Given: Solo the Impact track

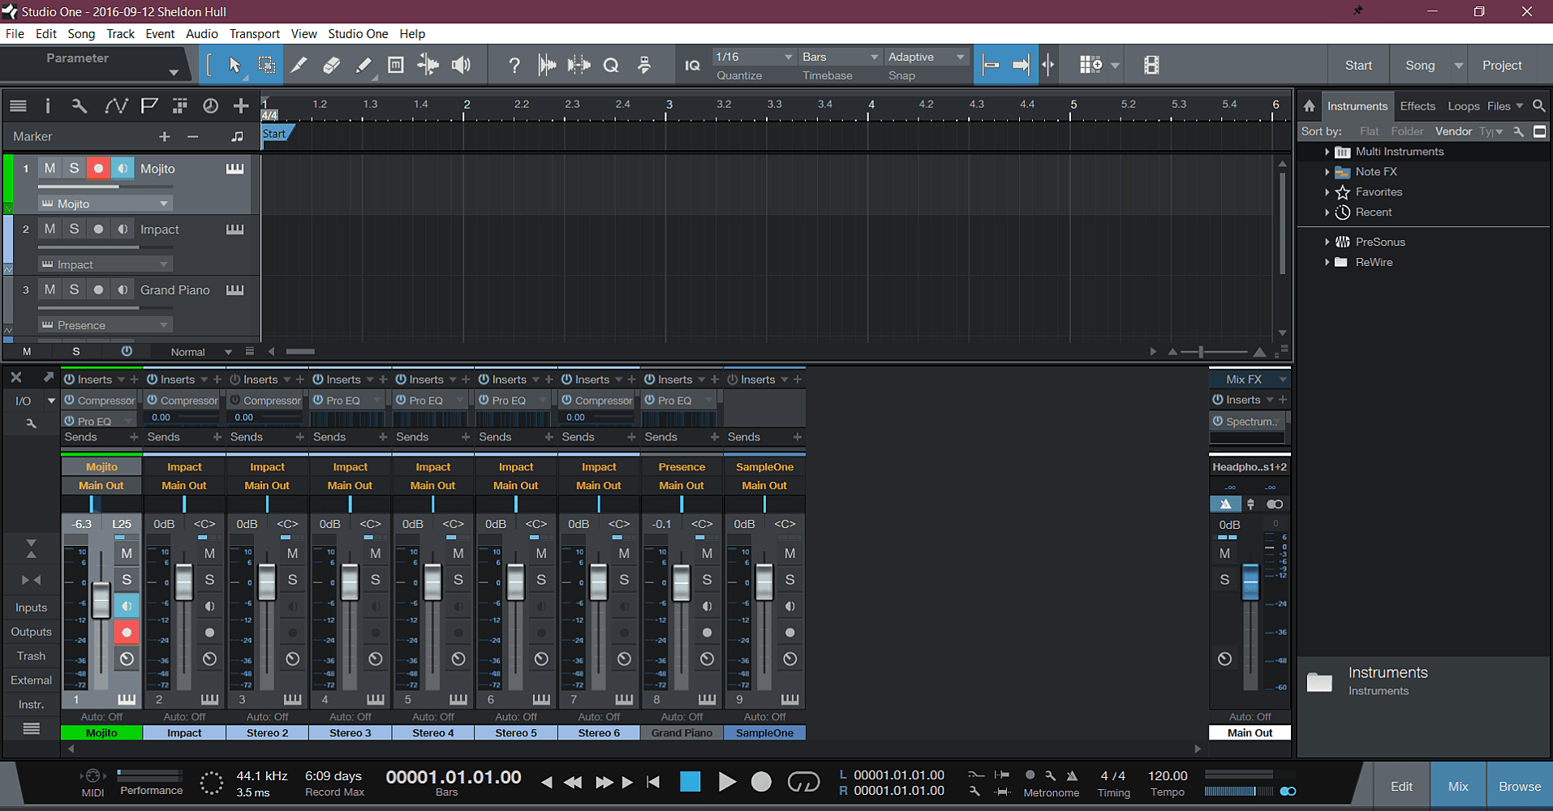Looking at the screenshot, I should (74, 229).
